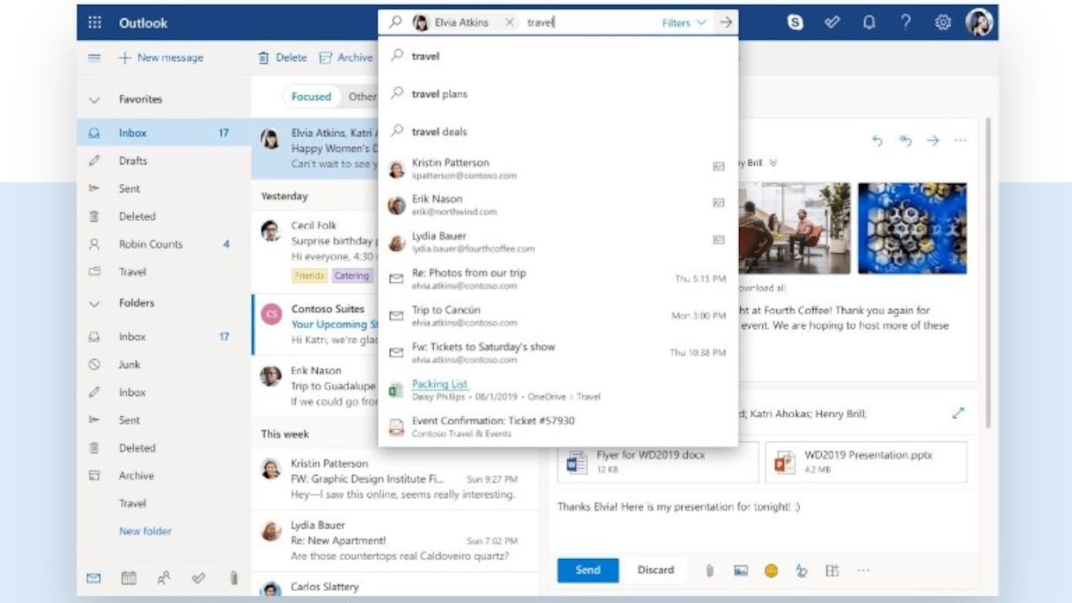Screen dimensions: 1072x603
Task: Open the account profile picture
Action: 979,22
